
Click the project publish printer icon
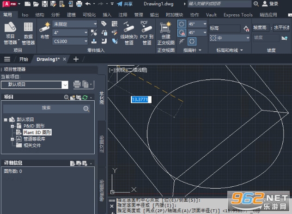coord(77,84)
